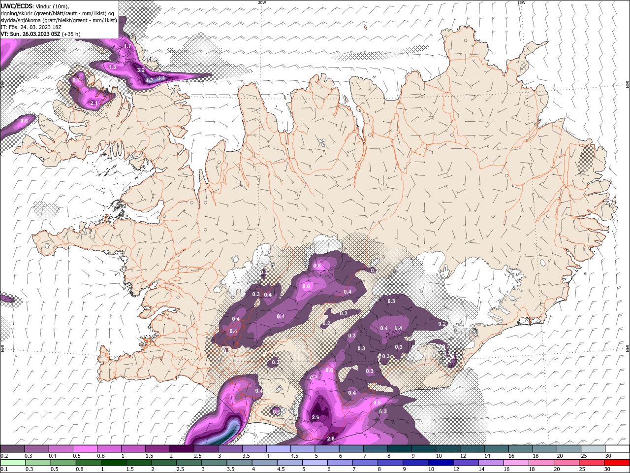Click the UWC/ECDS title in the header box

click(17, 6)
